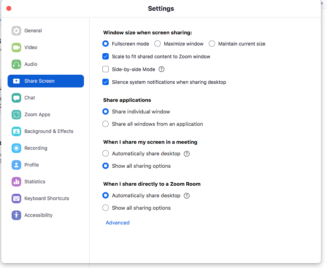Select the Audio headphones icon

tap(16, 64)
